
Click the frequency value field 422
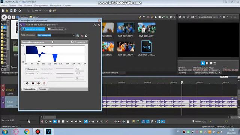pyautogui.click(x=79, y=69)
